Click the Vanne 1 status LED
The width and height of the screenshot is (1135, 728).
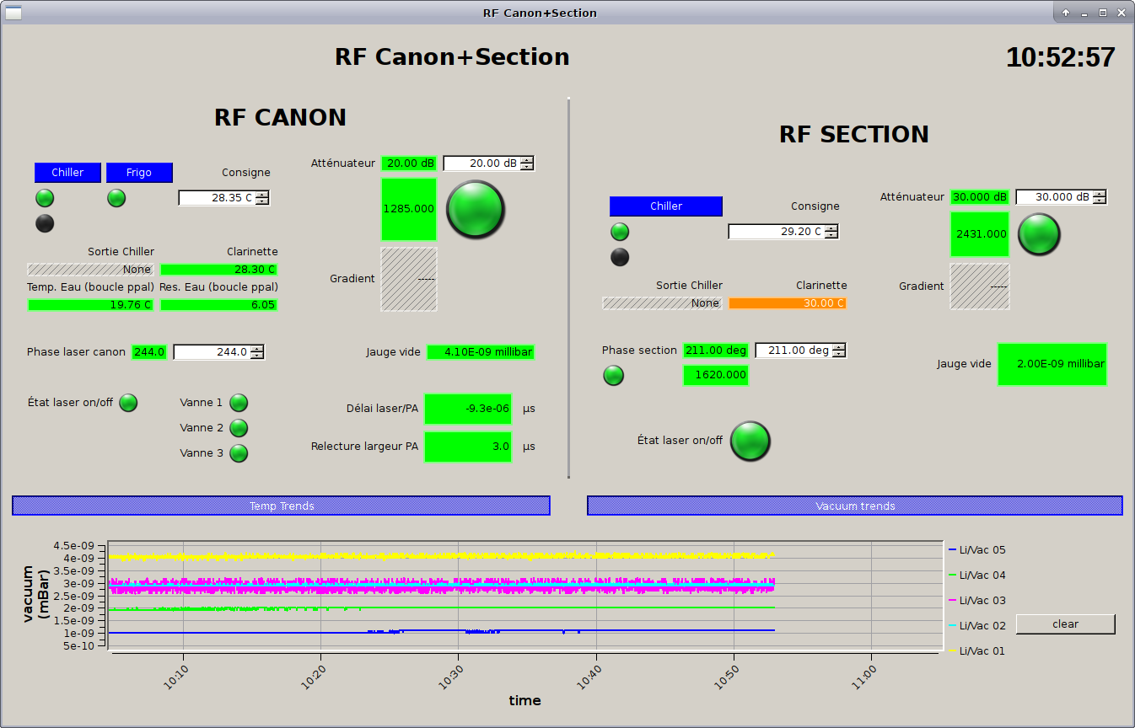pyautogui.click(x=239, y=403)
